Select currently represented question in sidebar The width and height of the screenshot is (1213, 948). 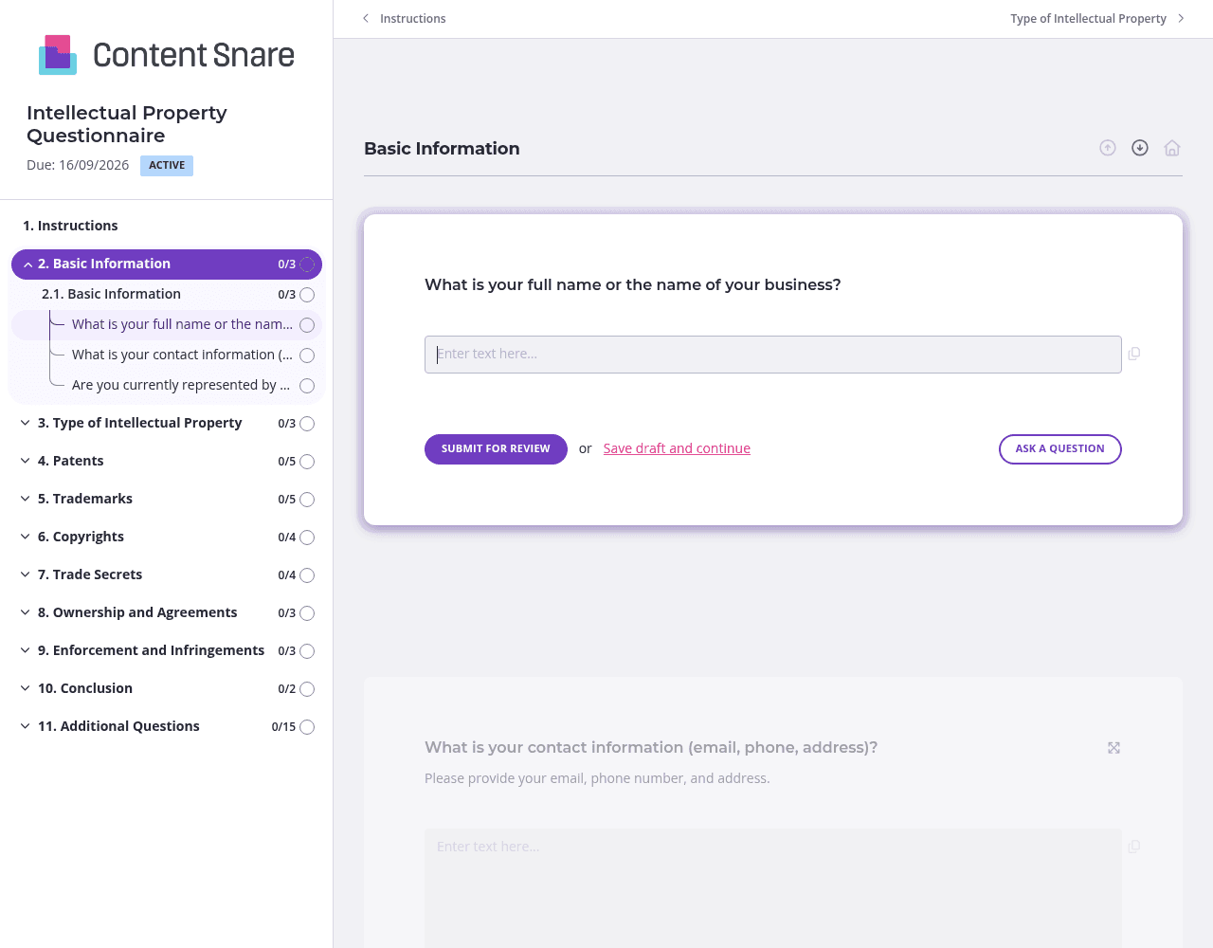pyautogui.click(x=181, y=385)
